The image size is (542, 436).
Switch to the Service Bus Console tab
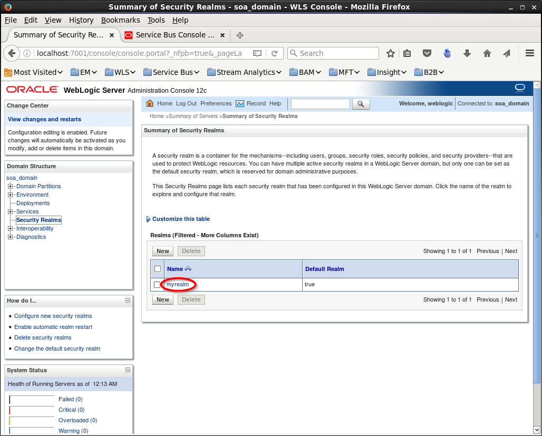(175, 35)
